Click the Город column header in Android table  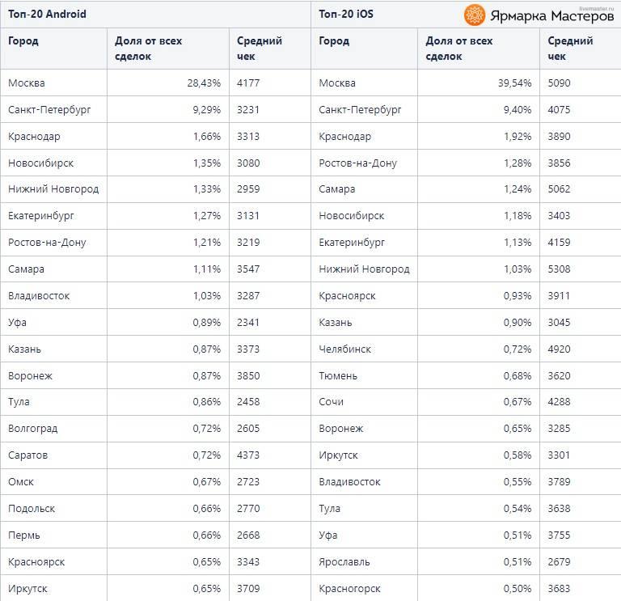23,41
